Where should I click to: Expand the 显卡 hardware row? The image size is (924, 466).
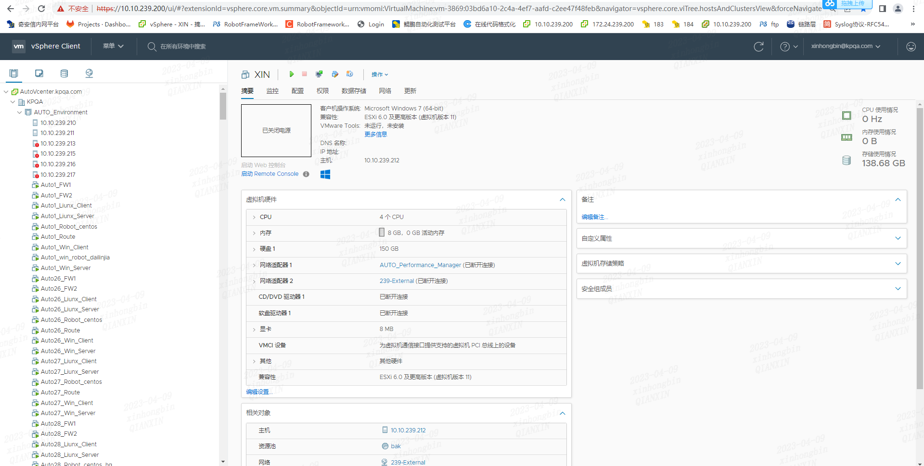[254, 329]
